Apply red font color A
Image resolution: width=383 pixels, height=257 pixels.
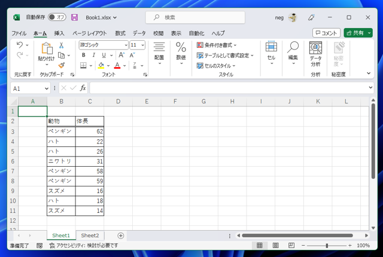[x=117, y=65]
